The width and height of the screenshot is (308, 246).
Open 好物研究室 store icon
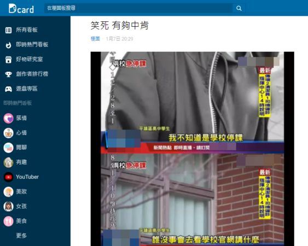8,60
